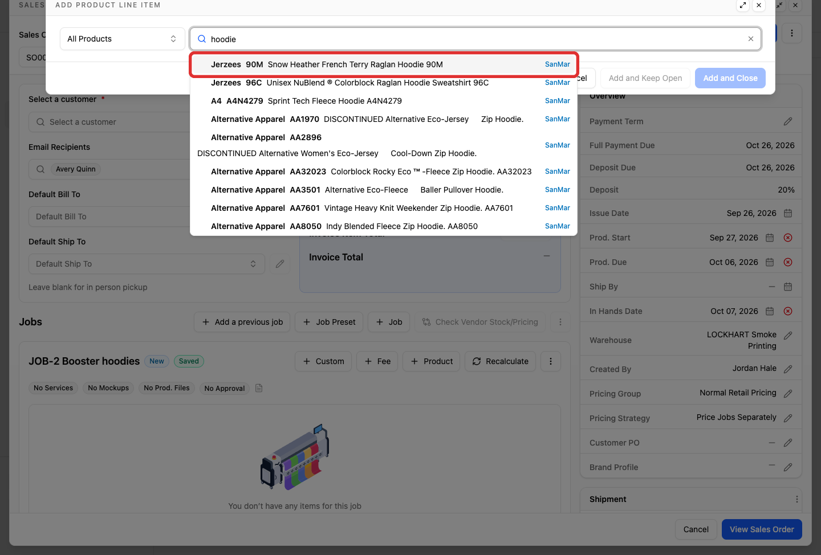
Task: Open the Jobs toolbar overflow menu
Action: click(x=560, y=322)
